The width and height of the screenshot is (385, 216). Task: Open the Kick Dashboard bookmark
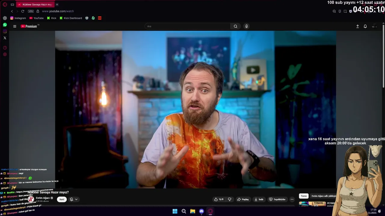tap(71, 18)
